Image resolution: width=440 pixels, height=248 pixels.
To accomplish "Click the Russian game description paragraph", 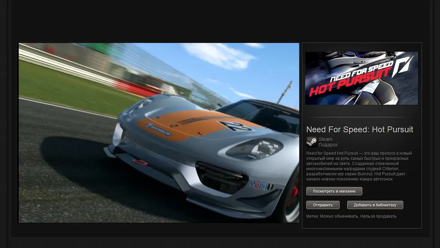I will coord(359,166).
